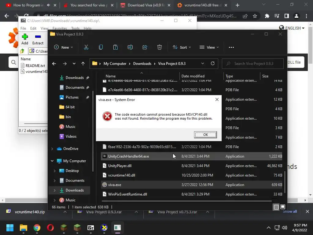This screenshot has height=235, width=313.
Task: Open Chrome extensions puzzle icon
Action: (x=267, y=16)
